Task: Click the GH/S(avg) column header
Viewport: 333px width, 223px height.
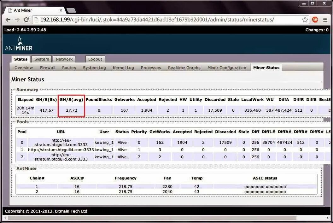Action: point(71,100)
